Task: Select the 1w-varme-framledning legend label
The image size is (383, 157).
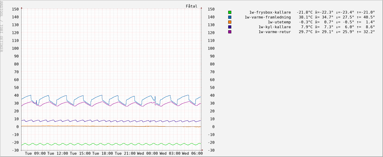Action: pos(267,17)
